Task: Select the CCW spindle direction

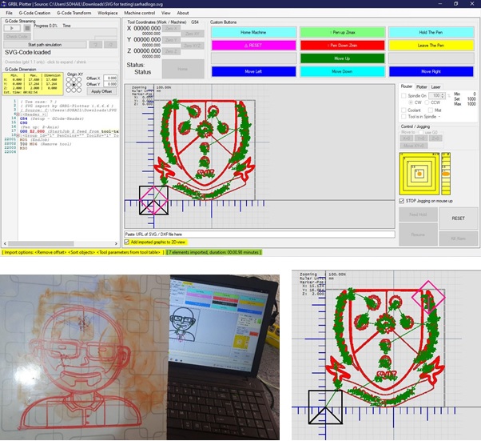Action: coord(427,102)
